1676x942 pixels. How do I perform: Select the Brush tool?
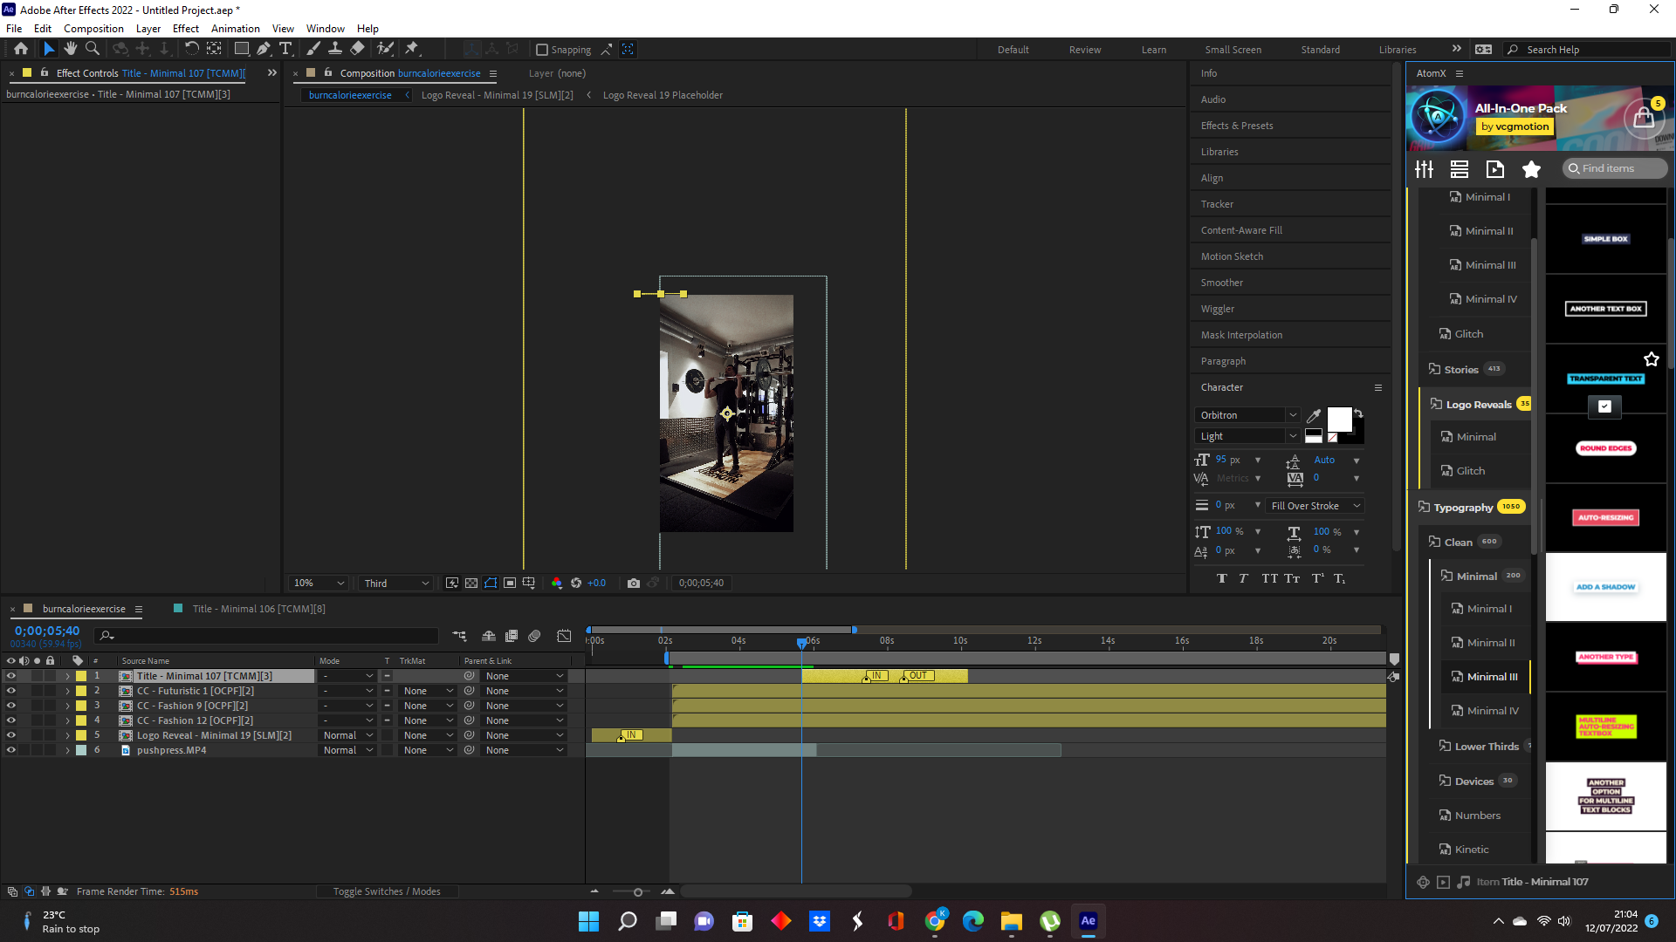(313, 49)
